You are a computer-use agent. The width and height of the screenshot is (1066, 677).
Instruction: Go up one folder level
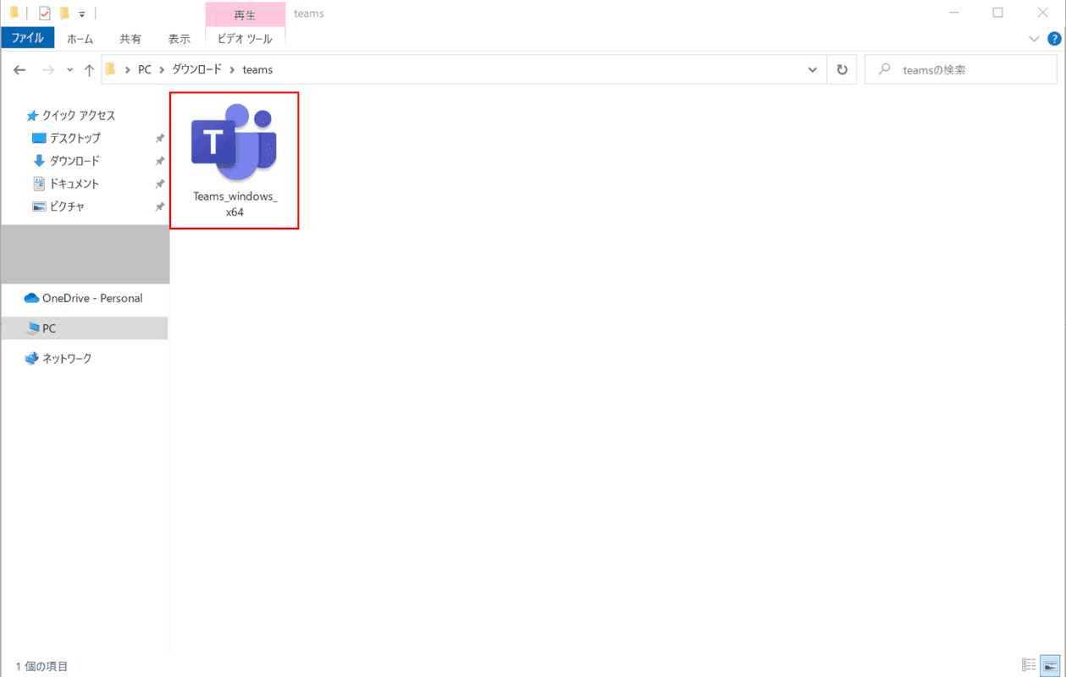pos(89,70)
